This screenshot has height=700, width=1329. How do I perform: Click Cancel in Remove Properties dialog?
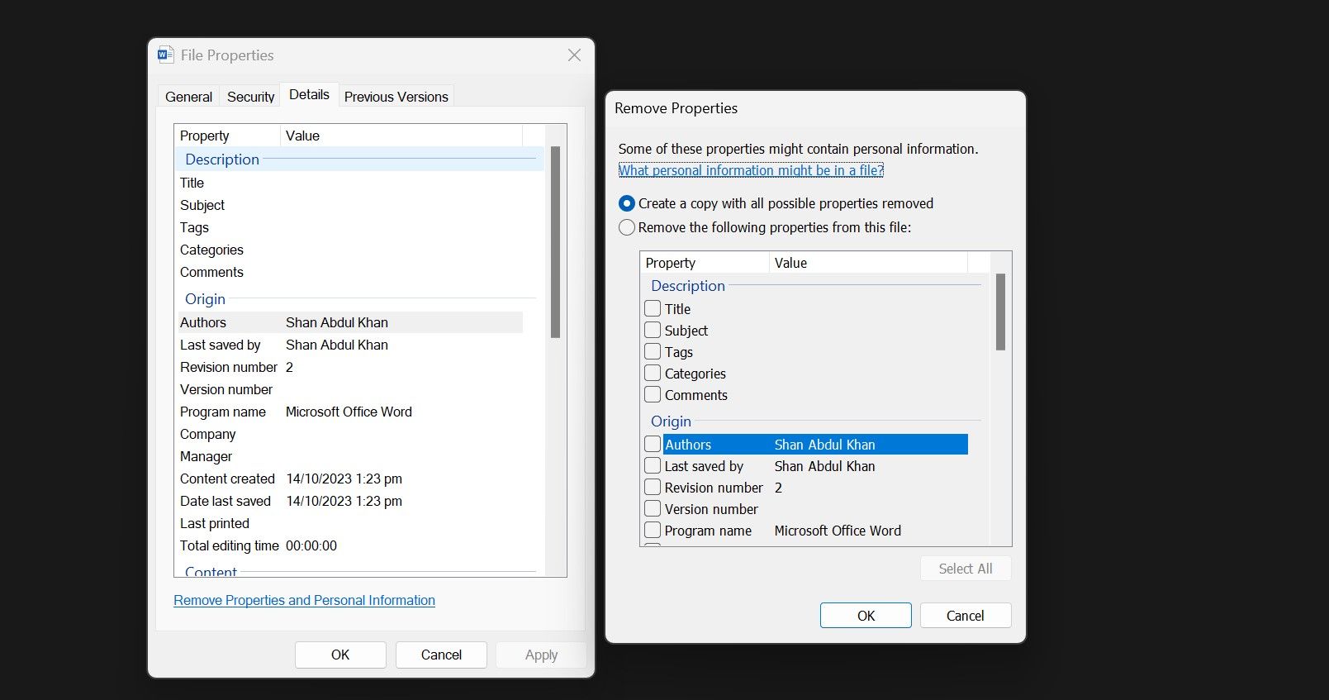pos(965,616)
